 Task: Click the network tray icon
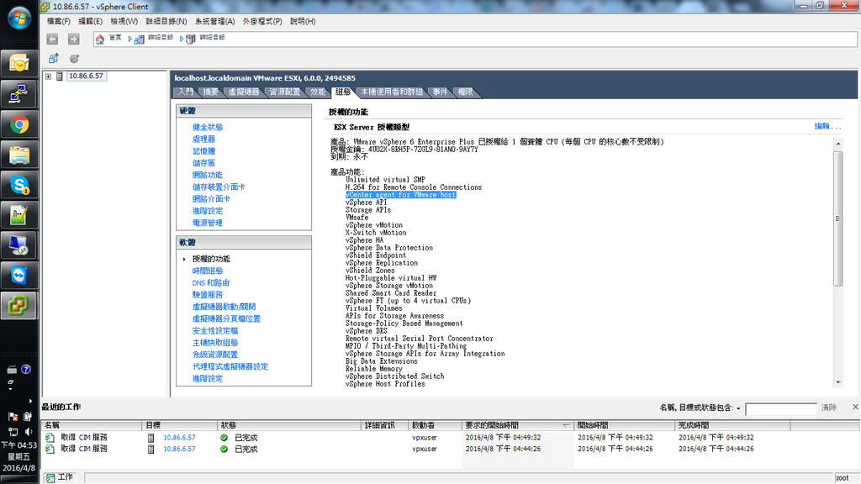[13, 431]
